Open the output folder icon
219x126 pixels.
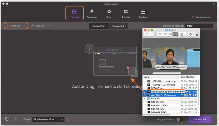(67, 119)
